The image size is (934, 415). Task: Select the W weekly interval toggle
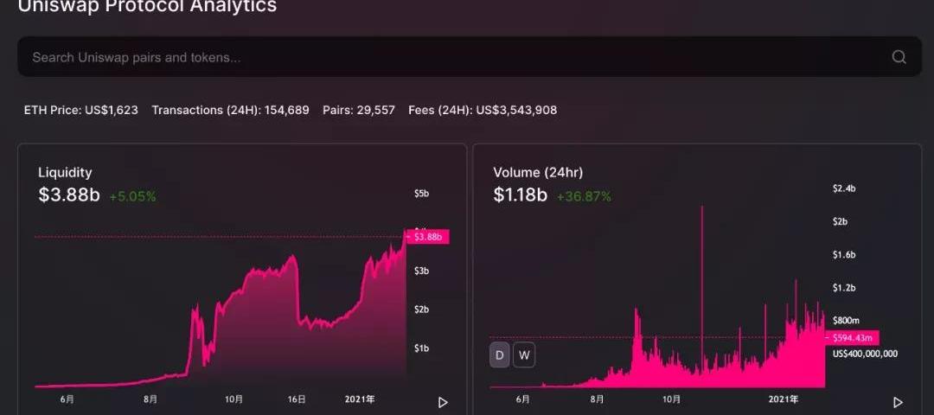(x=524, y=355)
